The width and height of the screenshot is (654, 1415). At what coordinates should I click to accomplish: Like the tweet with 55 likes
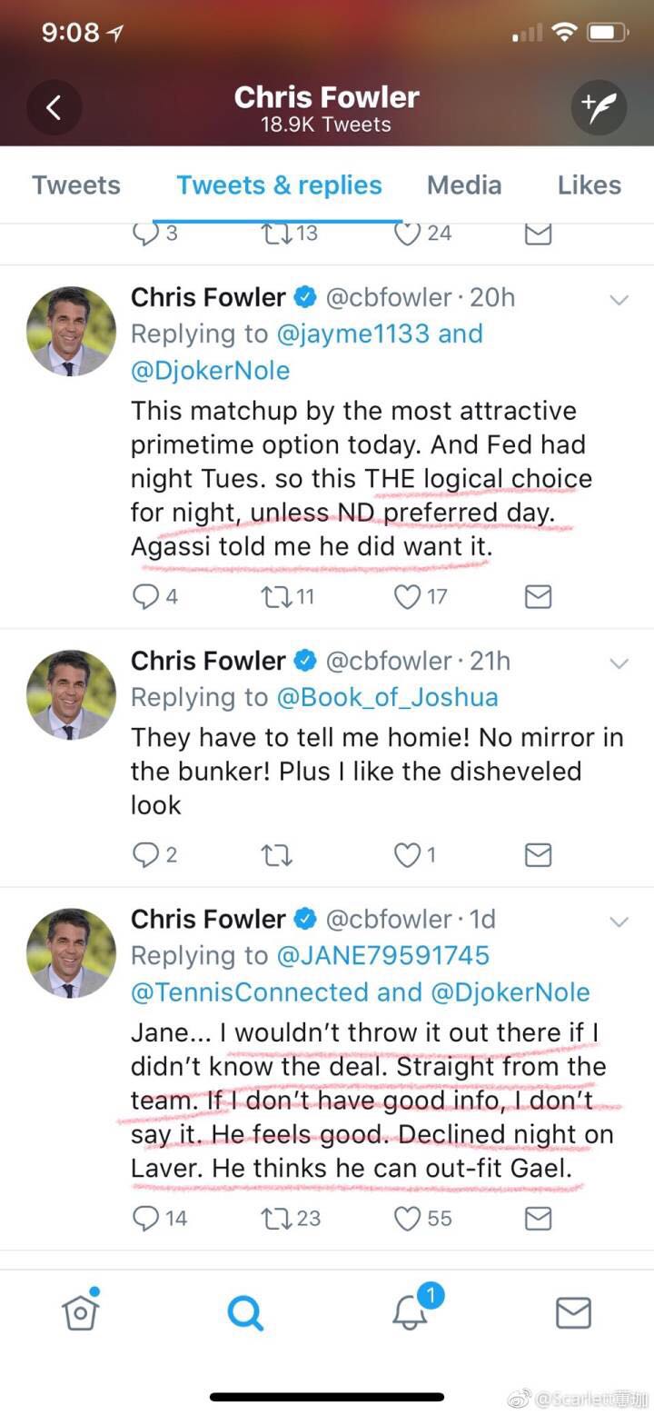click(409, 1218)
